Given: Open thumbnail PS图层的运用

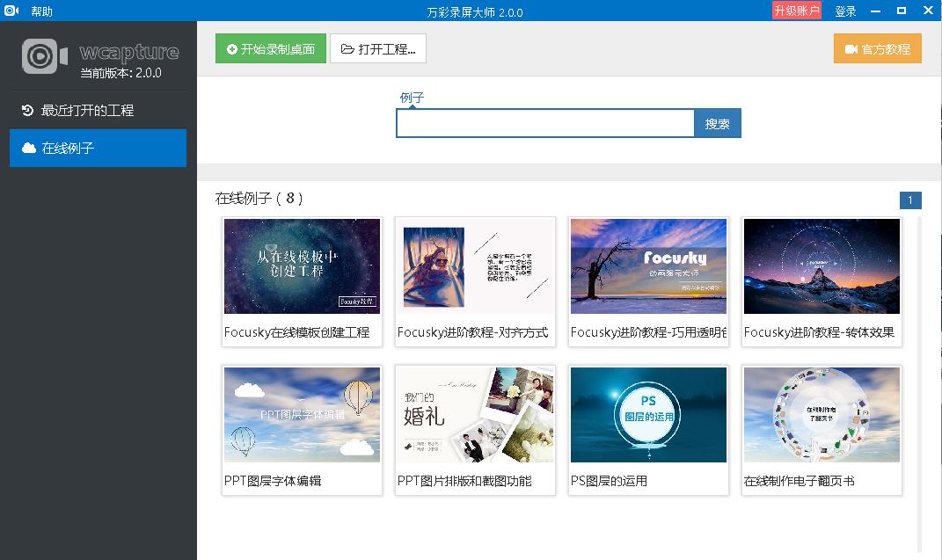Looking at the screenshot, I should pyautogui.click(x=648, y=415).
